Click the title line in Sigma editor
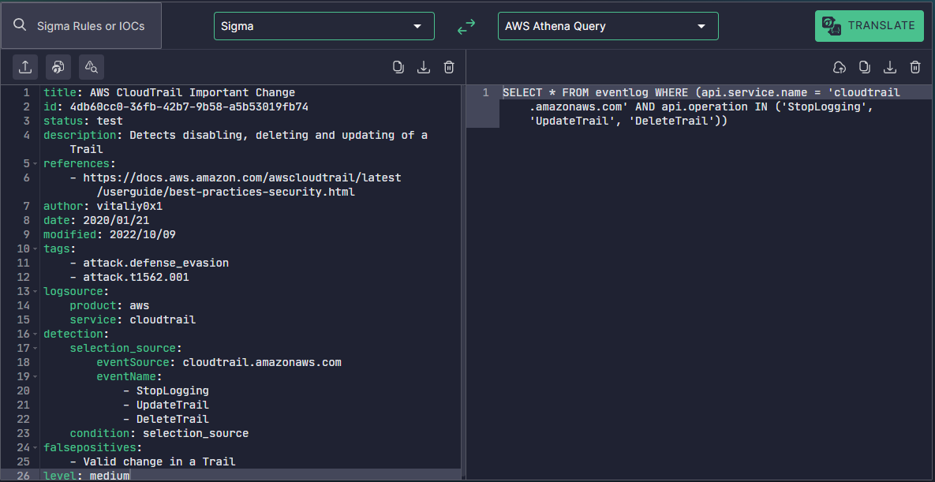 point(169,93)
